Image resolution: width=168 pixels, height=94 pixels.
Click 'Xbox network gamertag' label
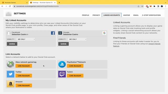pos(26,62)
